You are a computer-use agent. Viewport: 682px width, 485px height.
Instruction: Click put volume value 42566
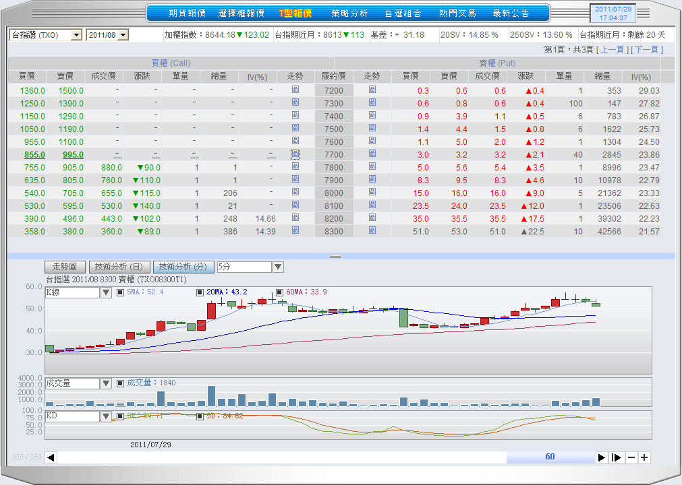coord(609,232)
